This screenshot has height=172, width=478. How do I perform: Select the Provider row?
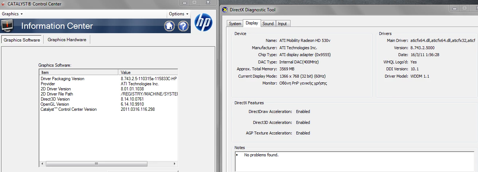pos(108,84)
